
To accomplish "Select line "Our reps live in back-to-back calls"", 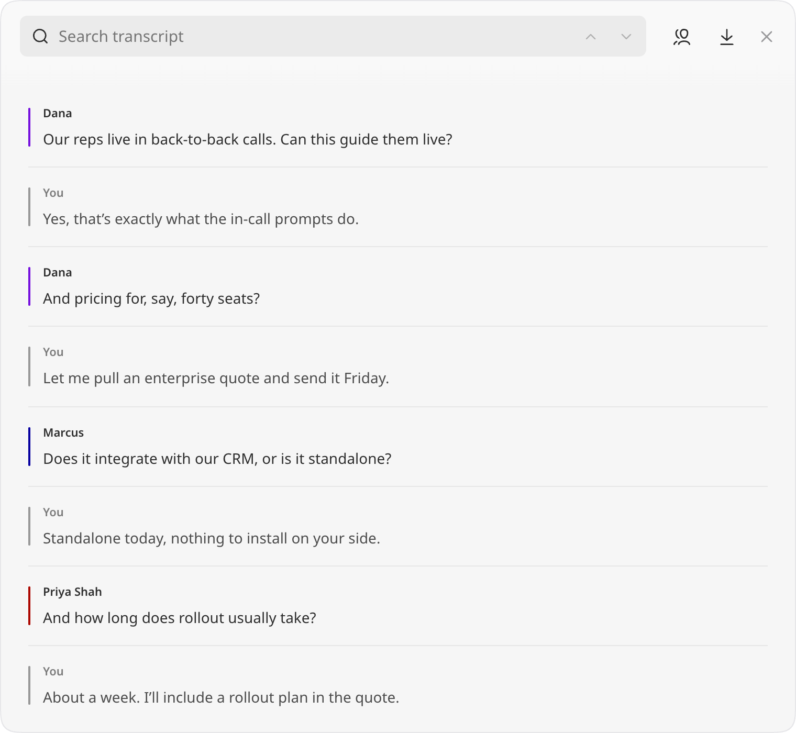I will 248,139.
